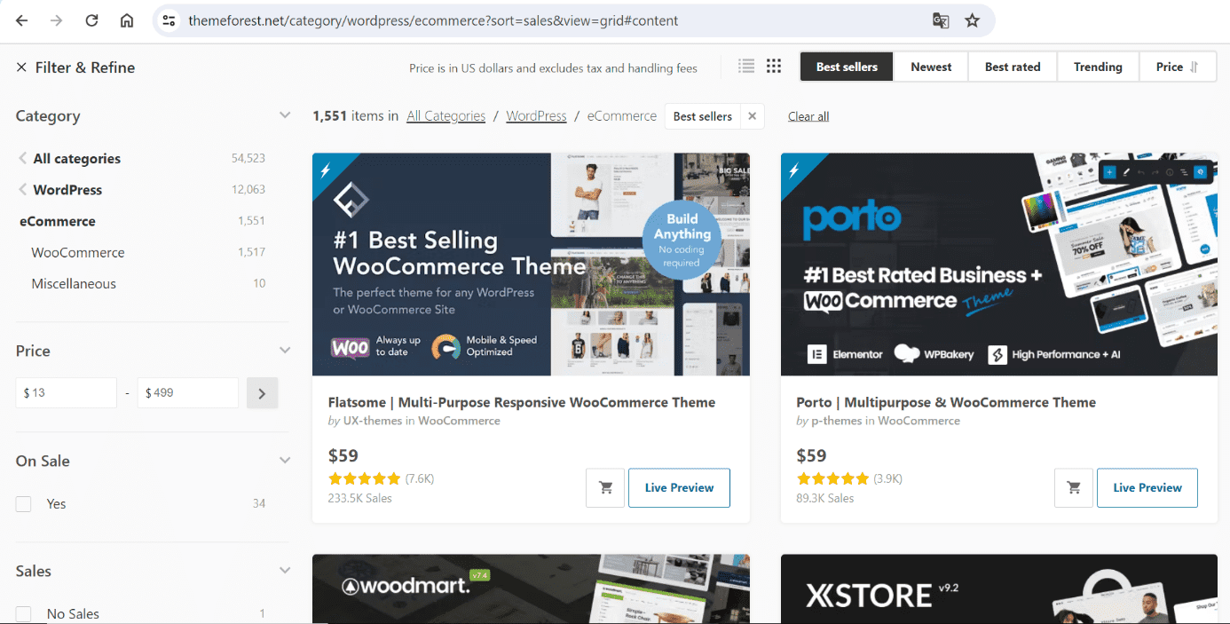Click the minimum price field
The image size is (1230, 624).
click(67, 393)
